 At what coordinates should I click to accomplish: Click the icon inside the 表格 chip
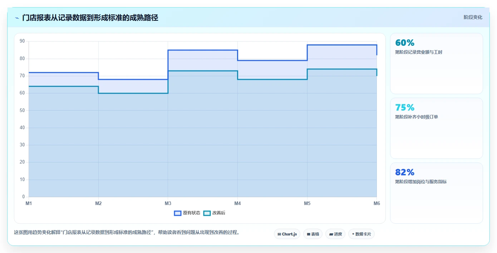309,234
